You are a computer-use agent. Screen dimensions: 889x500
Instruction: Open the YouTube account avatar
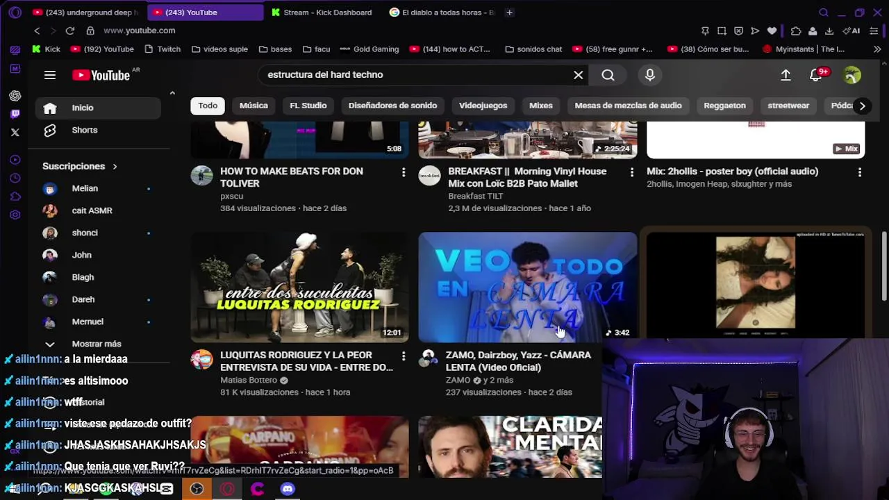pos(852,75)
